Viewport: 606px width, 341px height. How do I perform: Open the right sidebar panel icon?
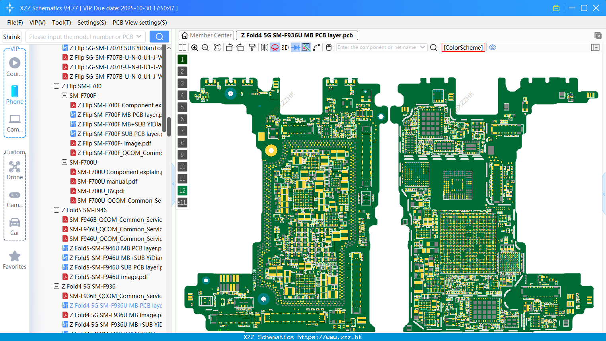[595, 47]
